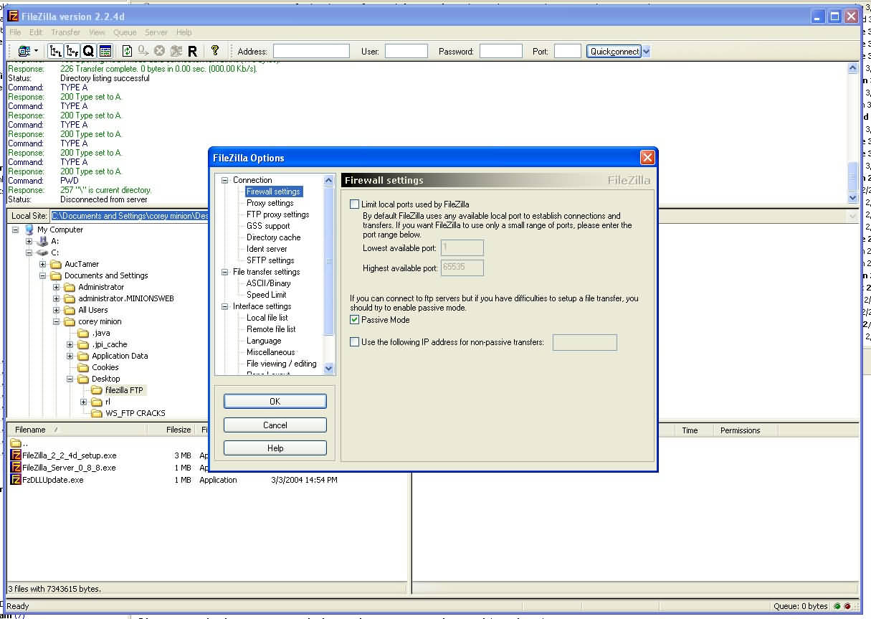The width and height of the screenshot is (871, 619).
Task: Open the Site Manager toolbar icon
Action: pyautogui.click(x=24, y=51)
